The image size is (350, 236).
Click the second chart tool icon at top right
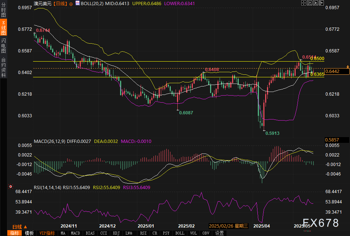coord(310,3)
